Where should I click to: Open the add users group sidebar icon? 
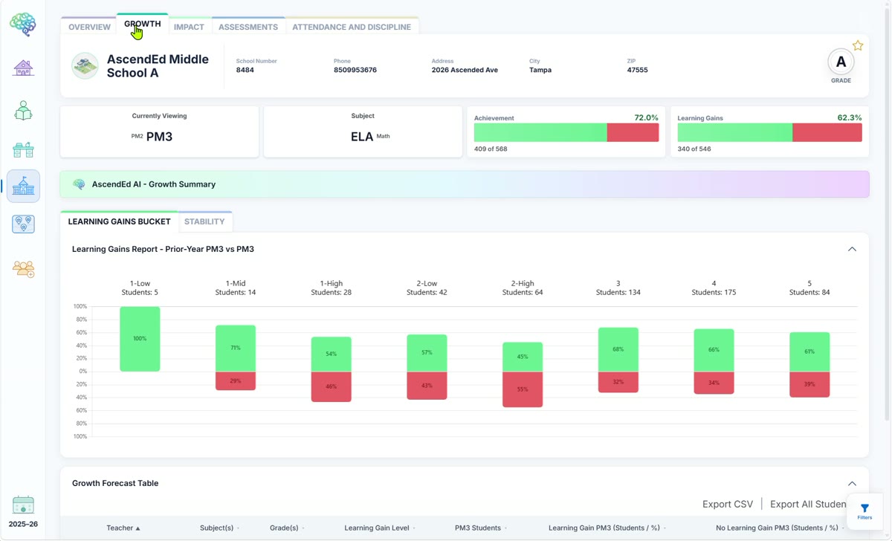tap(23, 268)
